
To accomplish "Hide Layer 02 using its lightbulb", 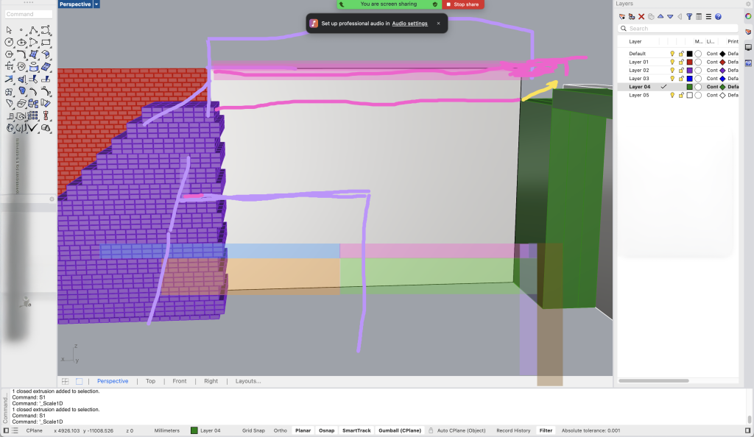I will pos(672,71).
